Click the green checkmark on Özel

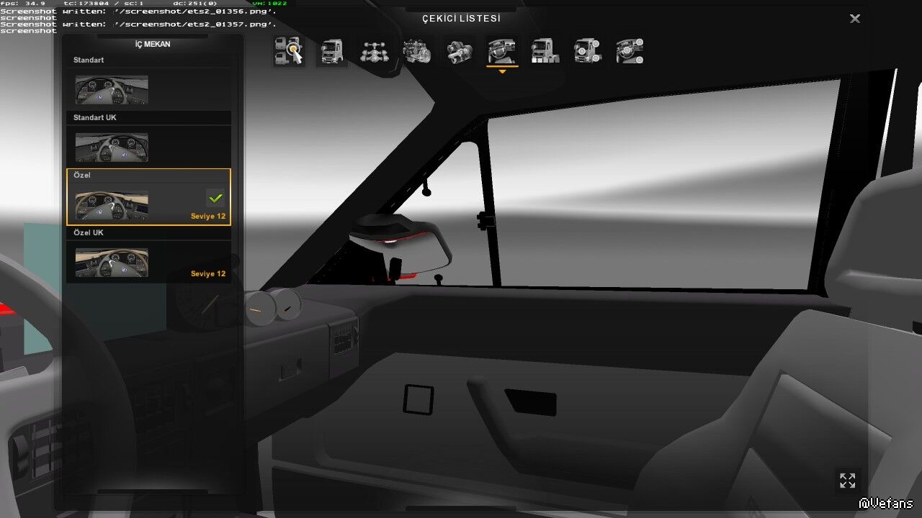(215, 198)
